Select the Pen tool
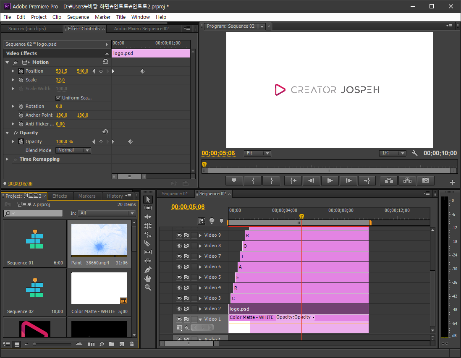This screenshot has height=358, width=461. [x=148, y=269]
